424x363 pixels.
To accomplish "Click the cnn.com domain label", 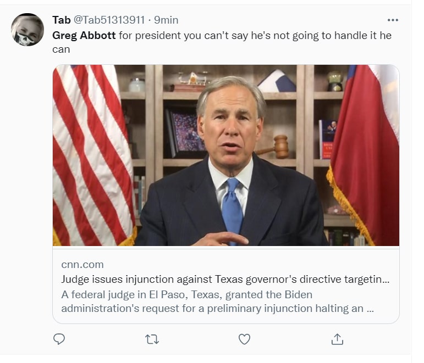I will click(82, 265).
